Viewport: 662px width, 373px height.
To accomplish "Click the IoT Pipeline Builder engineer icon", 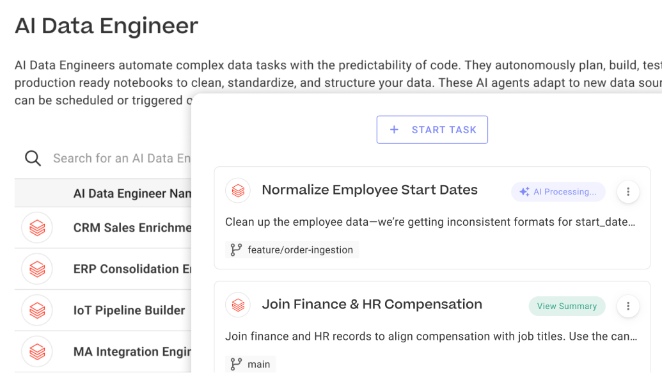I will coord(37,310).
